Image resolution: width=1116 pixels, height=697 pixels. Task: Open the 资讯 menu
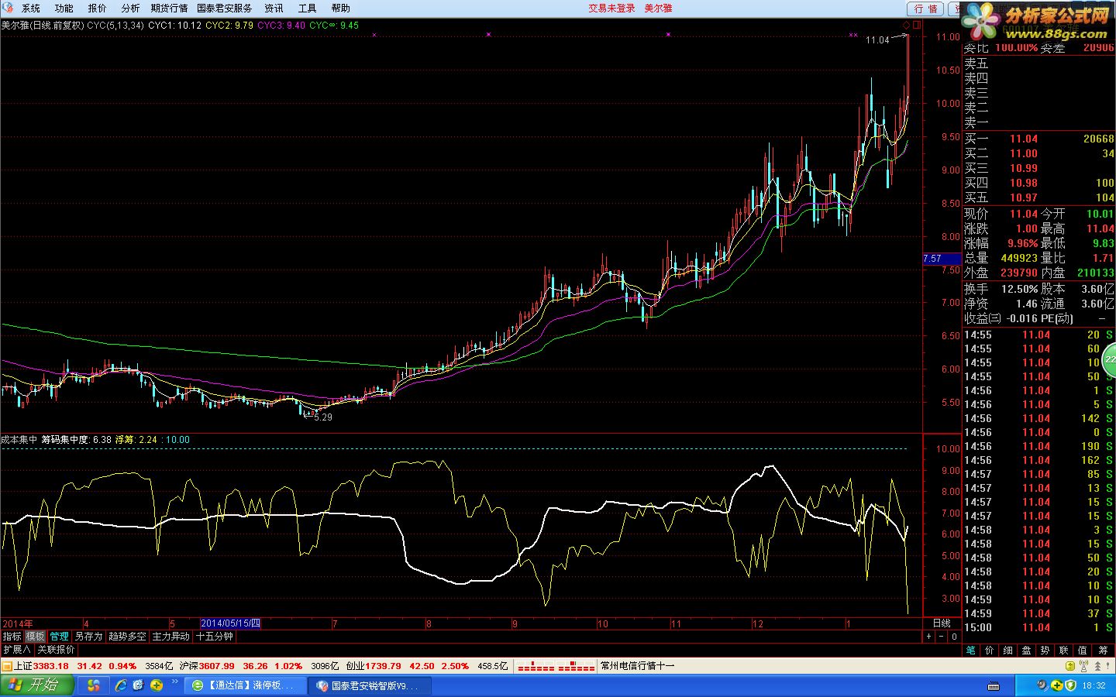[274, 8]
